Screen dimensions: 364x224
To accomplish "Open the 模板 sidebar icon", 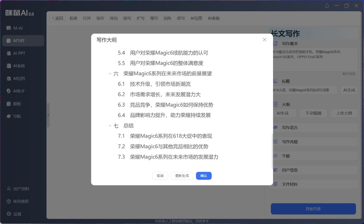I will pos(9,104).
